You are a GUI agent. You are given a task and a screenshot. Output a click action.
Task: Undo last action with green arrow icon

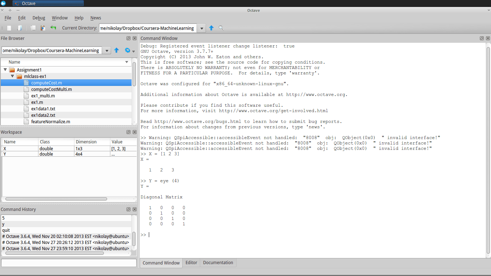click(x=53, y=28)
